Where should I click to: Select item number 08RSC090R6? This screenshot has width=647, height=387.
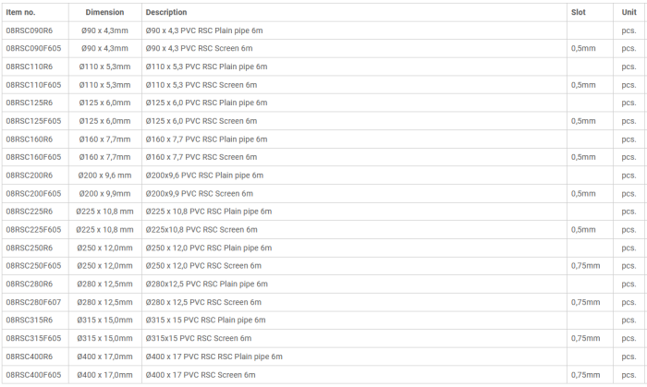click(x=30, y=30)
